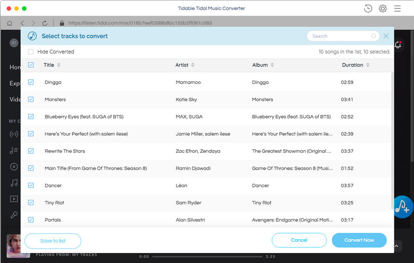Open the playlists sidebar icon

(x=14, y=151)
